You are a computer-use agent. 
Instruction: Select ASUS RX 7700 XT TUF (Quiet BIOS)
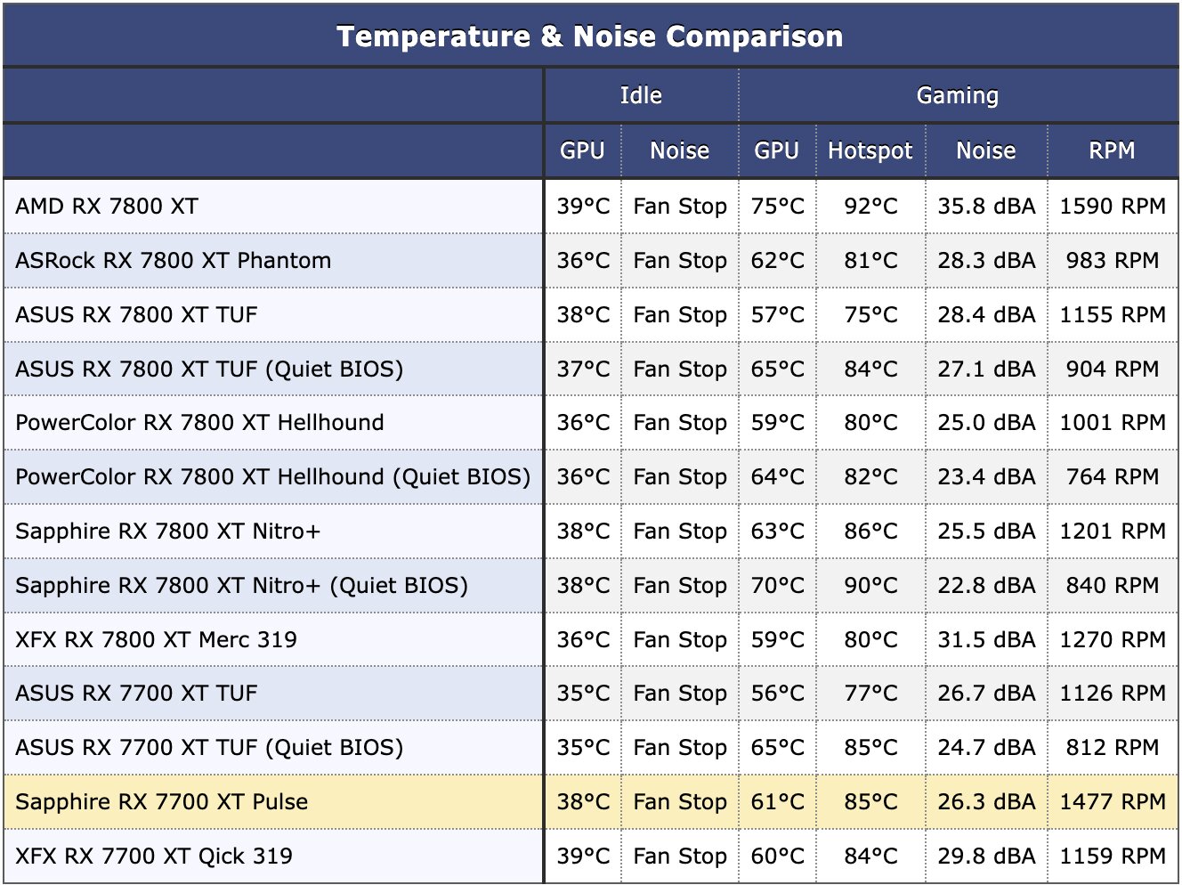click(209, 747)
